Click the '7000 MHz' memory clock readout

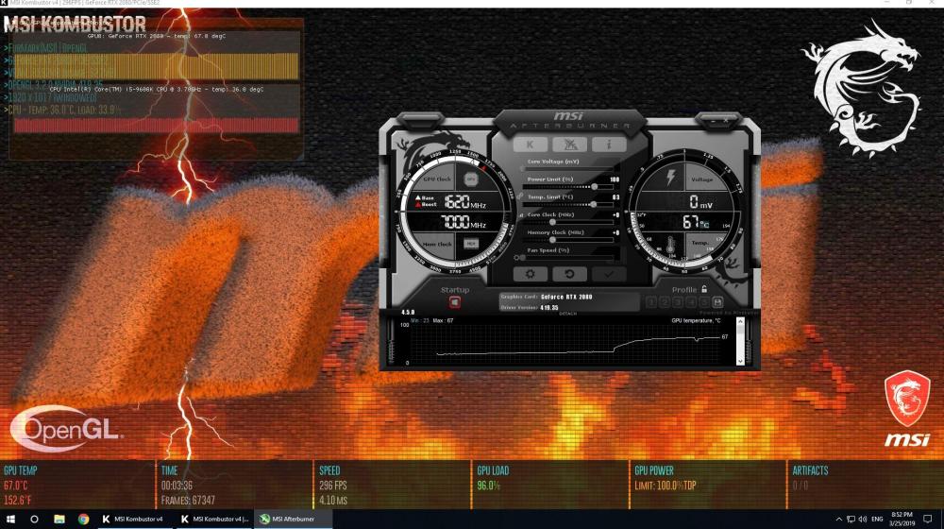(x=464, y=222)
